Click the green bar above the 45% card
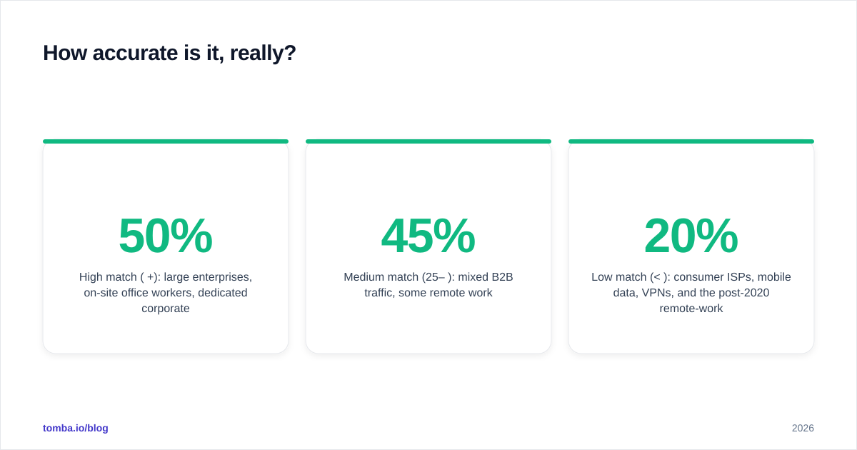 click(428, 141)
